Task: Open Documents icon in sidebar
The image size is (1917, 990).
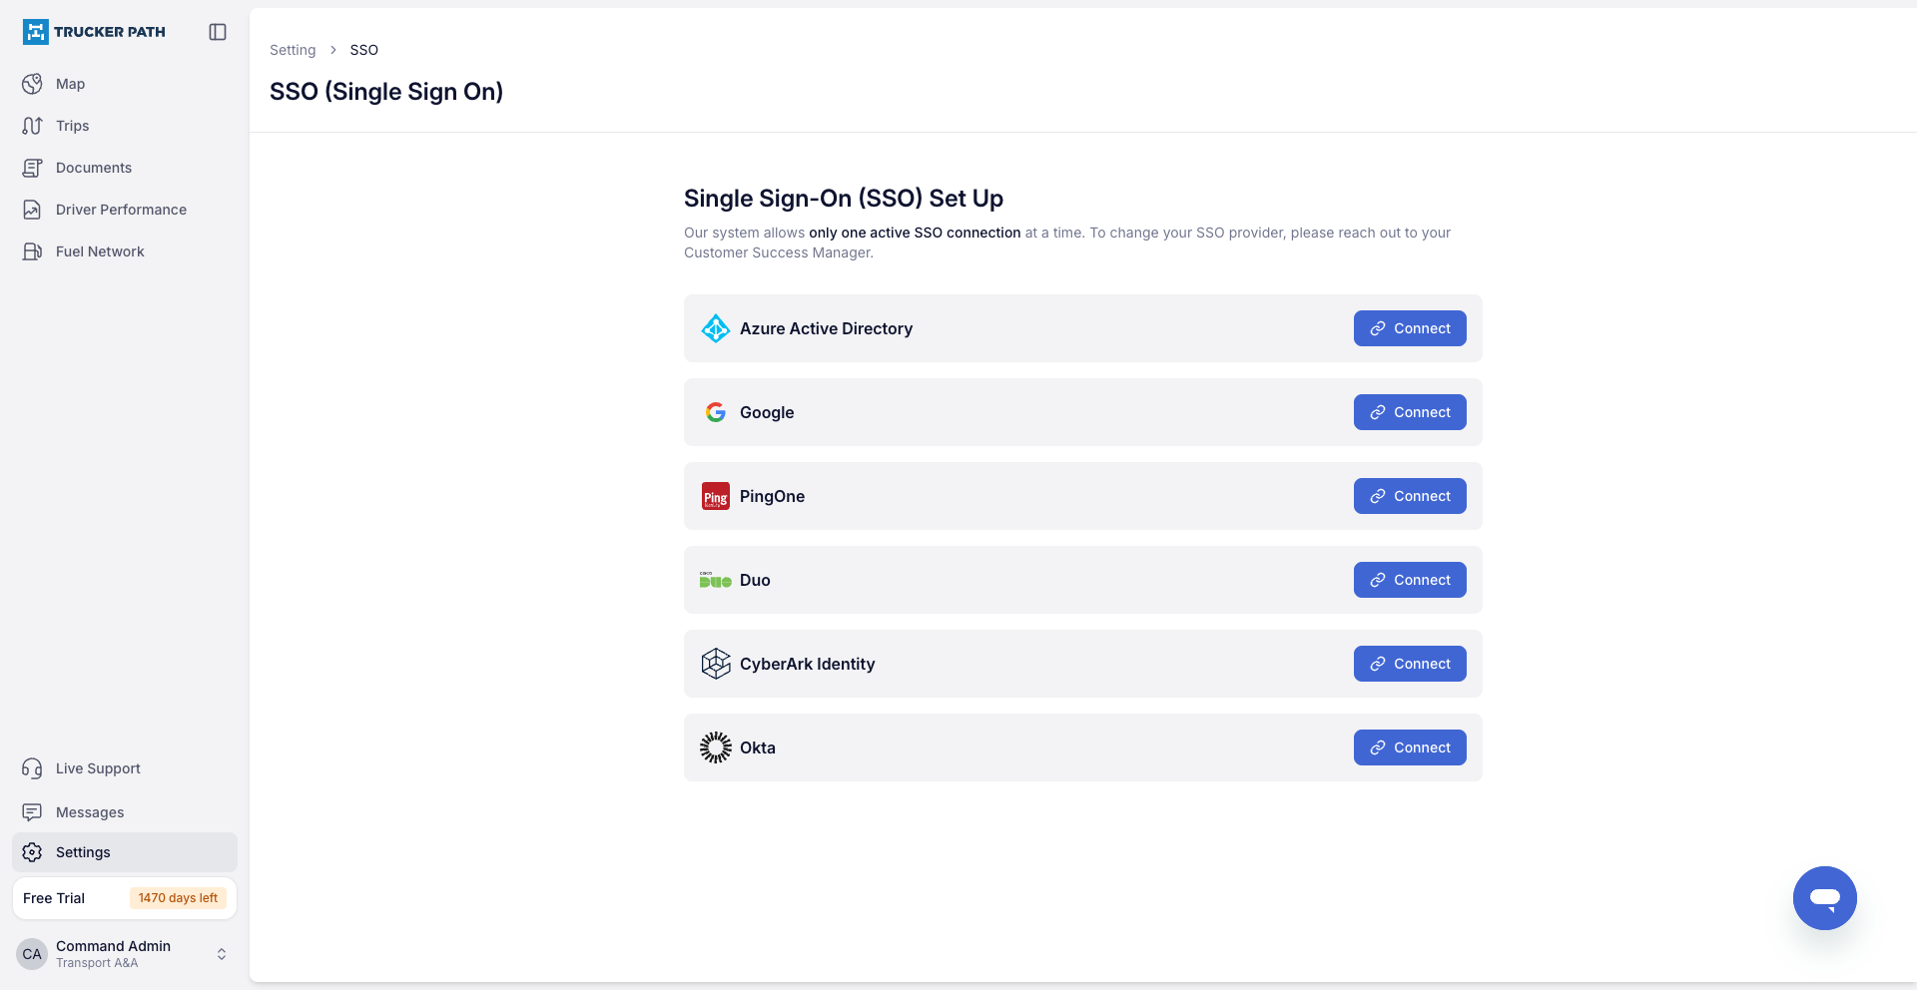Action: click(32, 168)
